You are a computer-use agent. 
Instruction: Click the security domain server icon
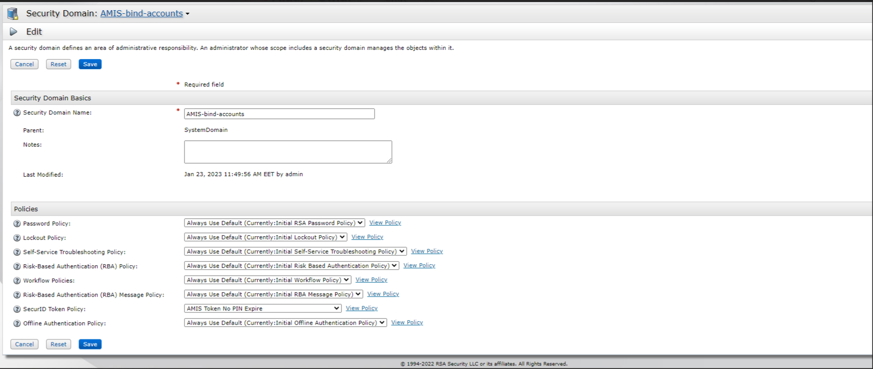pos(13,14)
